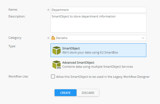Image resolution: width=160 pixels, height=104 pixels.
Task: Click the 'Description:' label
Action: 17,16
